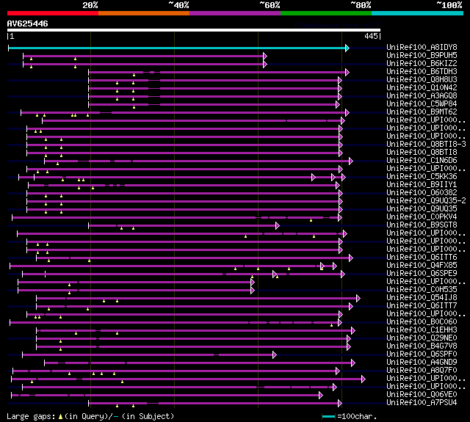Open hit UniRef100_Q6SPF0
Viewport: 470px width, 422px height.
(x=422, y=354)
